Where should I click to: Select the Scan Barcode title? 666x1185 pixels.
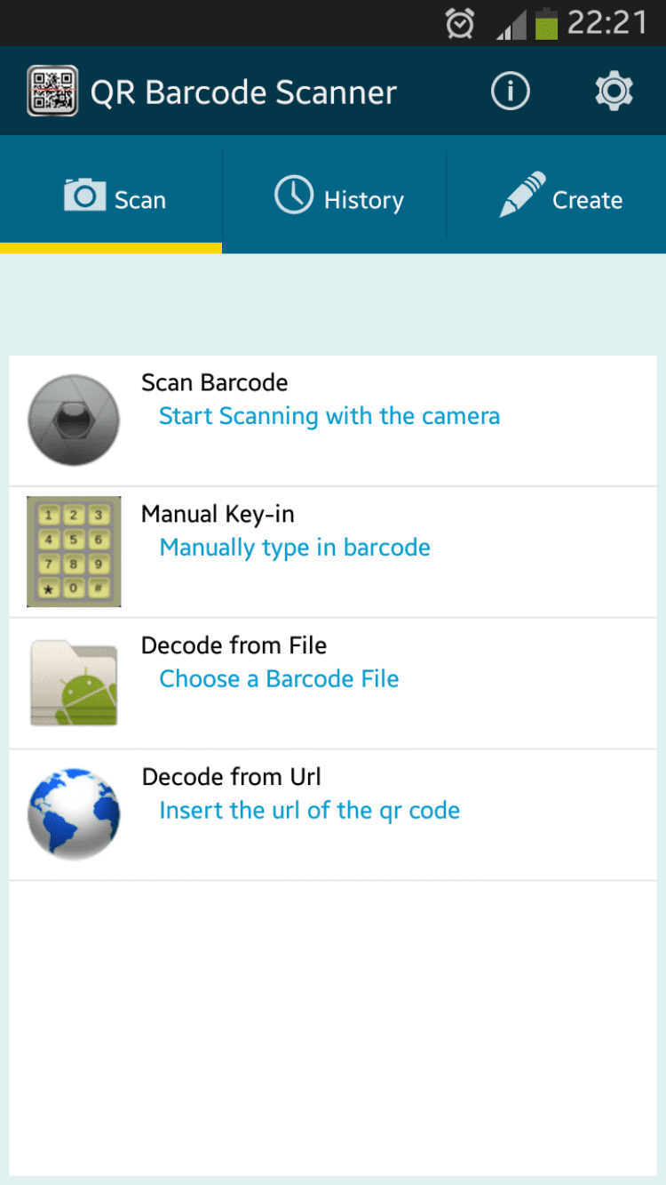(x=215, y=383)
